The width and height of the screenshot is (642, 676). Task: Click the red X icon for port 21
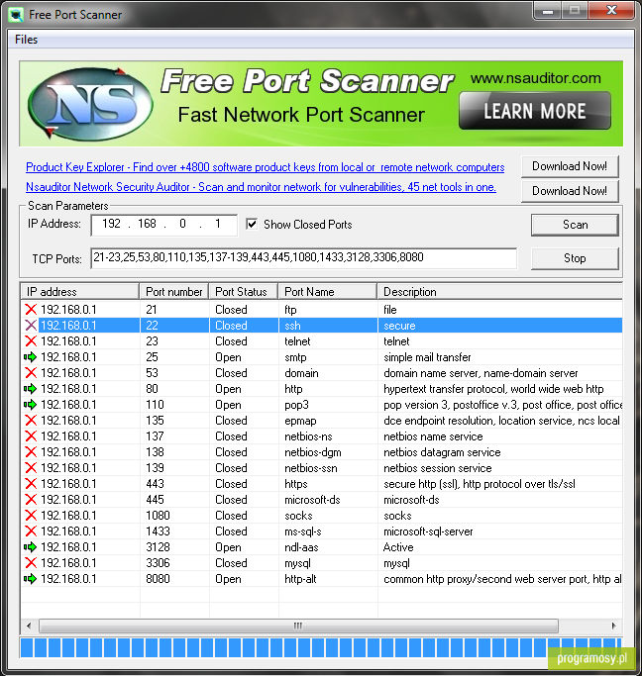[x=31, y=310]
